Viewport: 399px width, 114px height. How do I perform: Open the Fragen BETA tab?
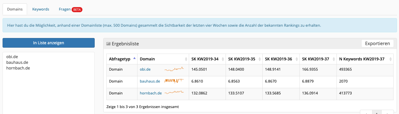pyautogui.click(x=70, y=9)
